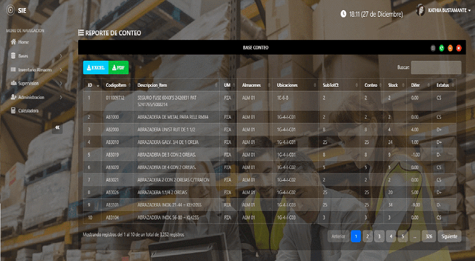The height and width of the screenshot is (261, 475).
Task: Sort table by Ubicaciones column
Action: pos(295,85)
